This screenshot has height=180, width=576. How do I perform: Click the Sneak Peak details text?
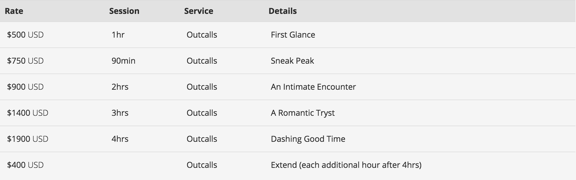(292, 61)
